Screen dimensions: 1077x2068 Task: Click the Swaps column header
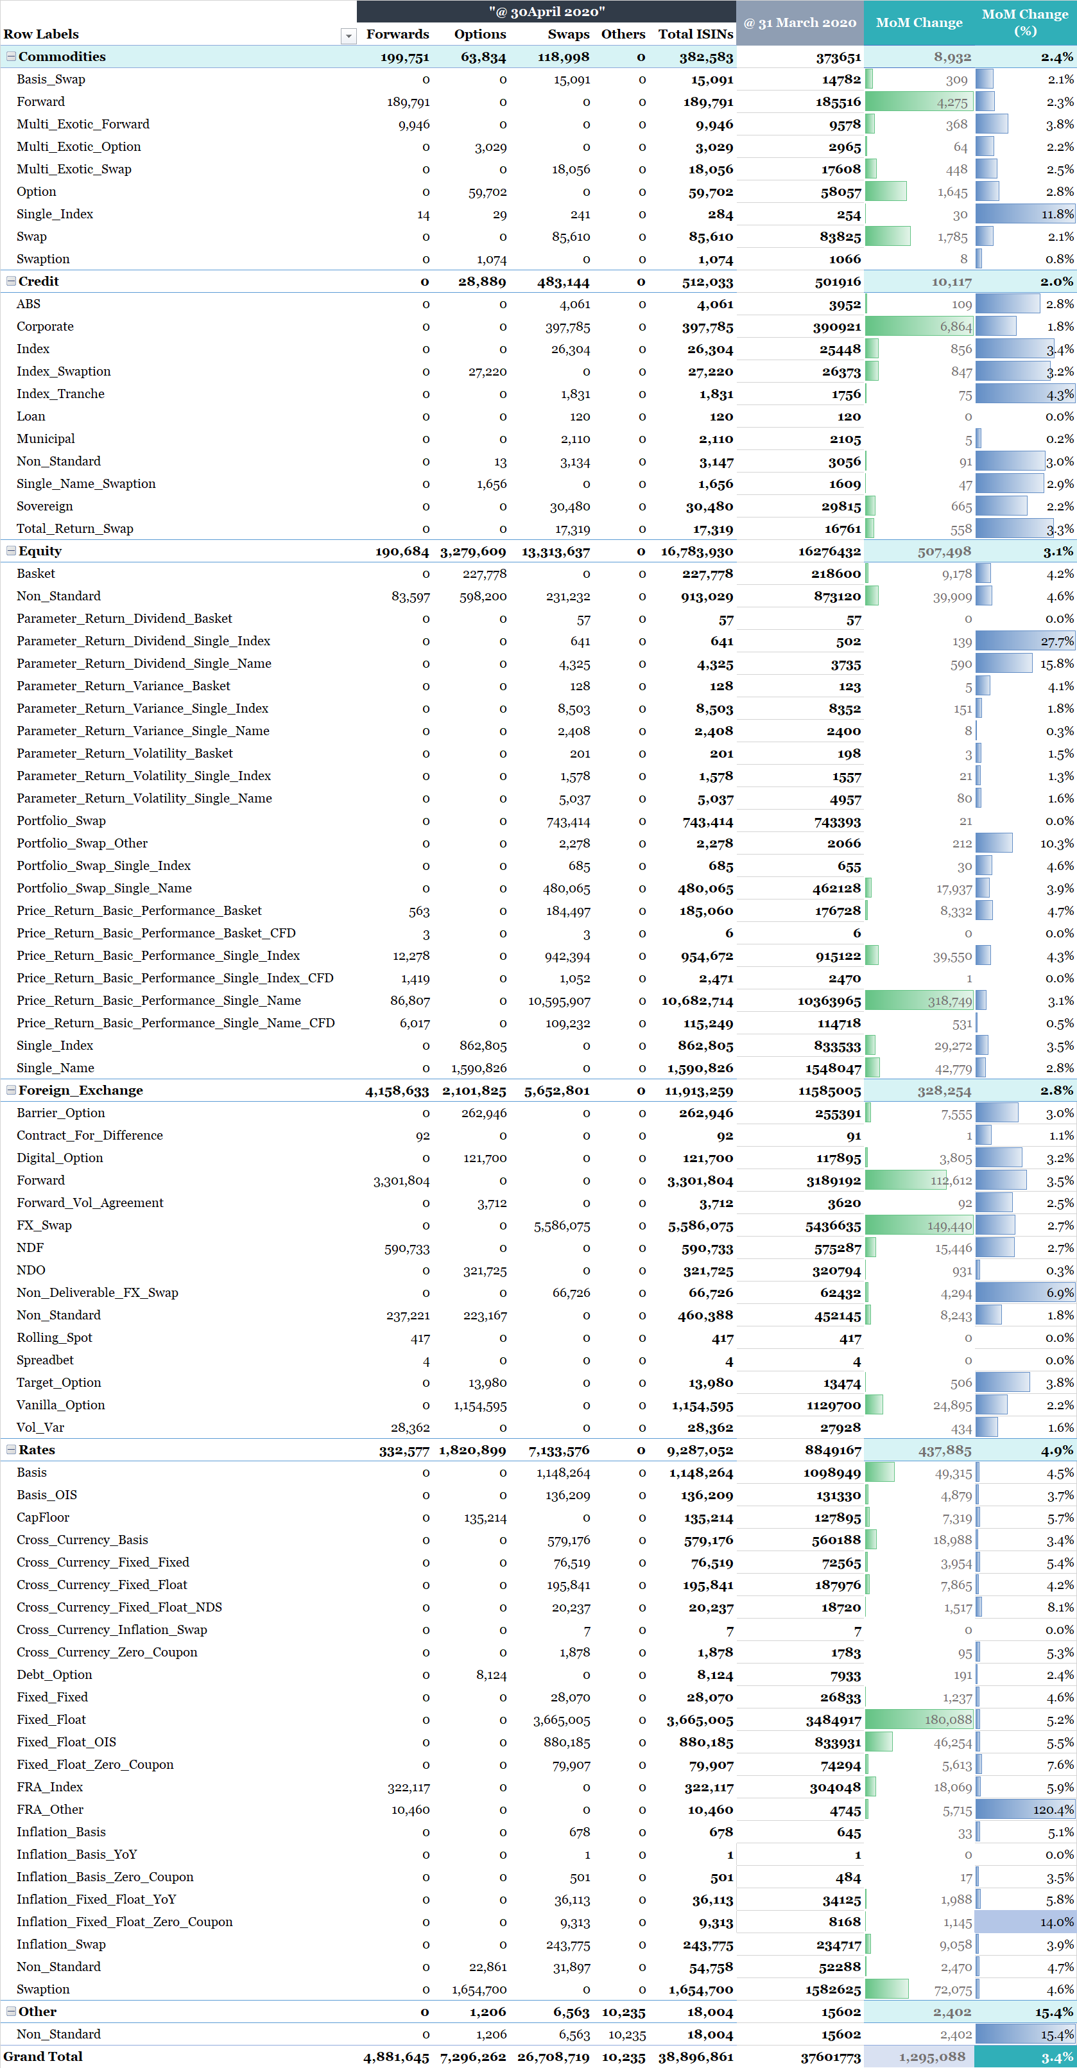pos(568,34)
